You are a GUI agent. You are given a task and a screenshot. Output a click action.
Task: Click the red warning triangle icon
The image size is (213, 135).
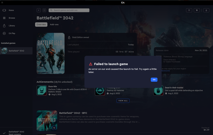[91, 64]
